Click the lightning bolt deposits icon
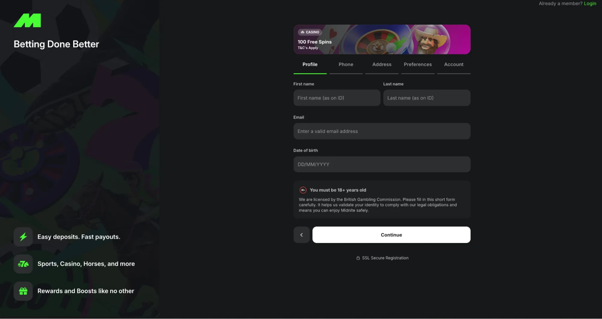This screenshot has width=602, height=319. coord(23,237)
